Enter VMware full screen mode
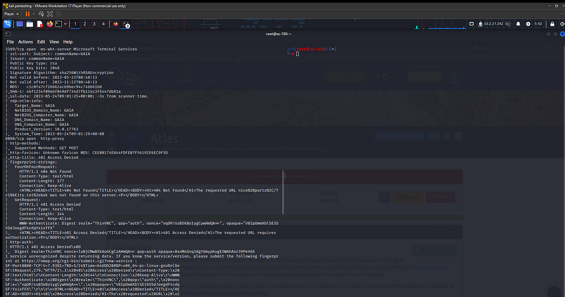Viewport: 565px width, 297px height. [50, 14]
